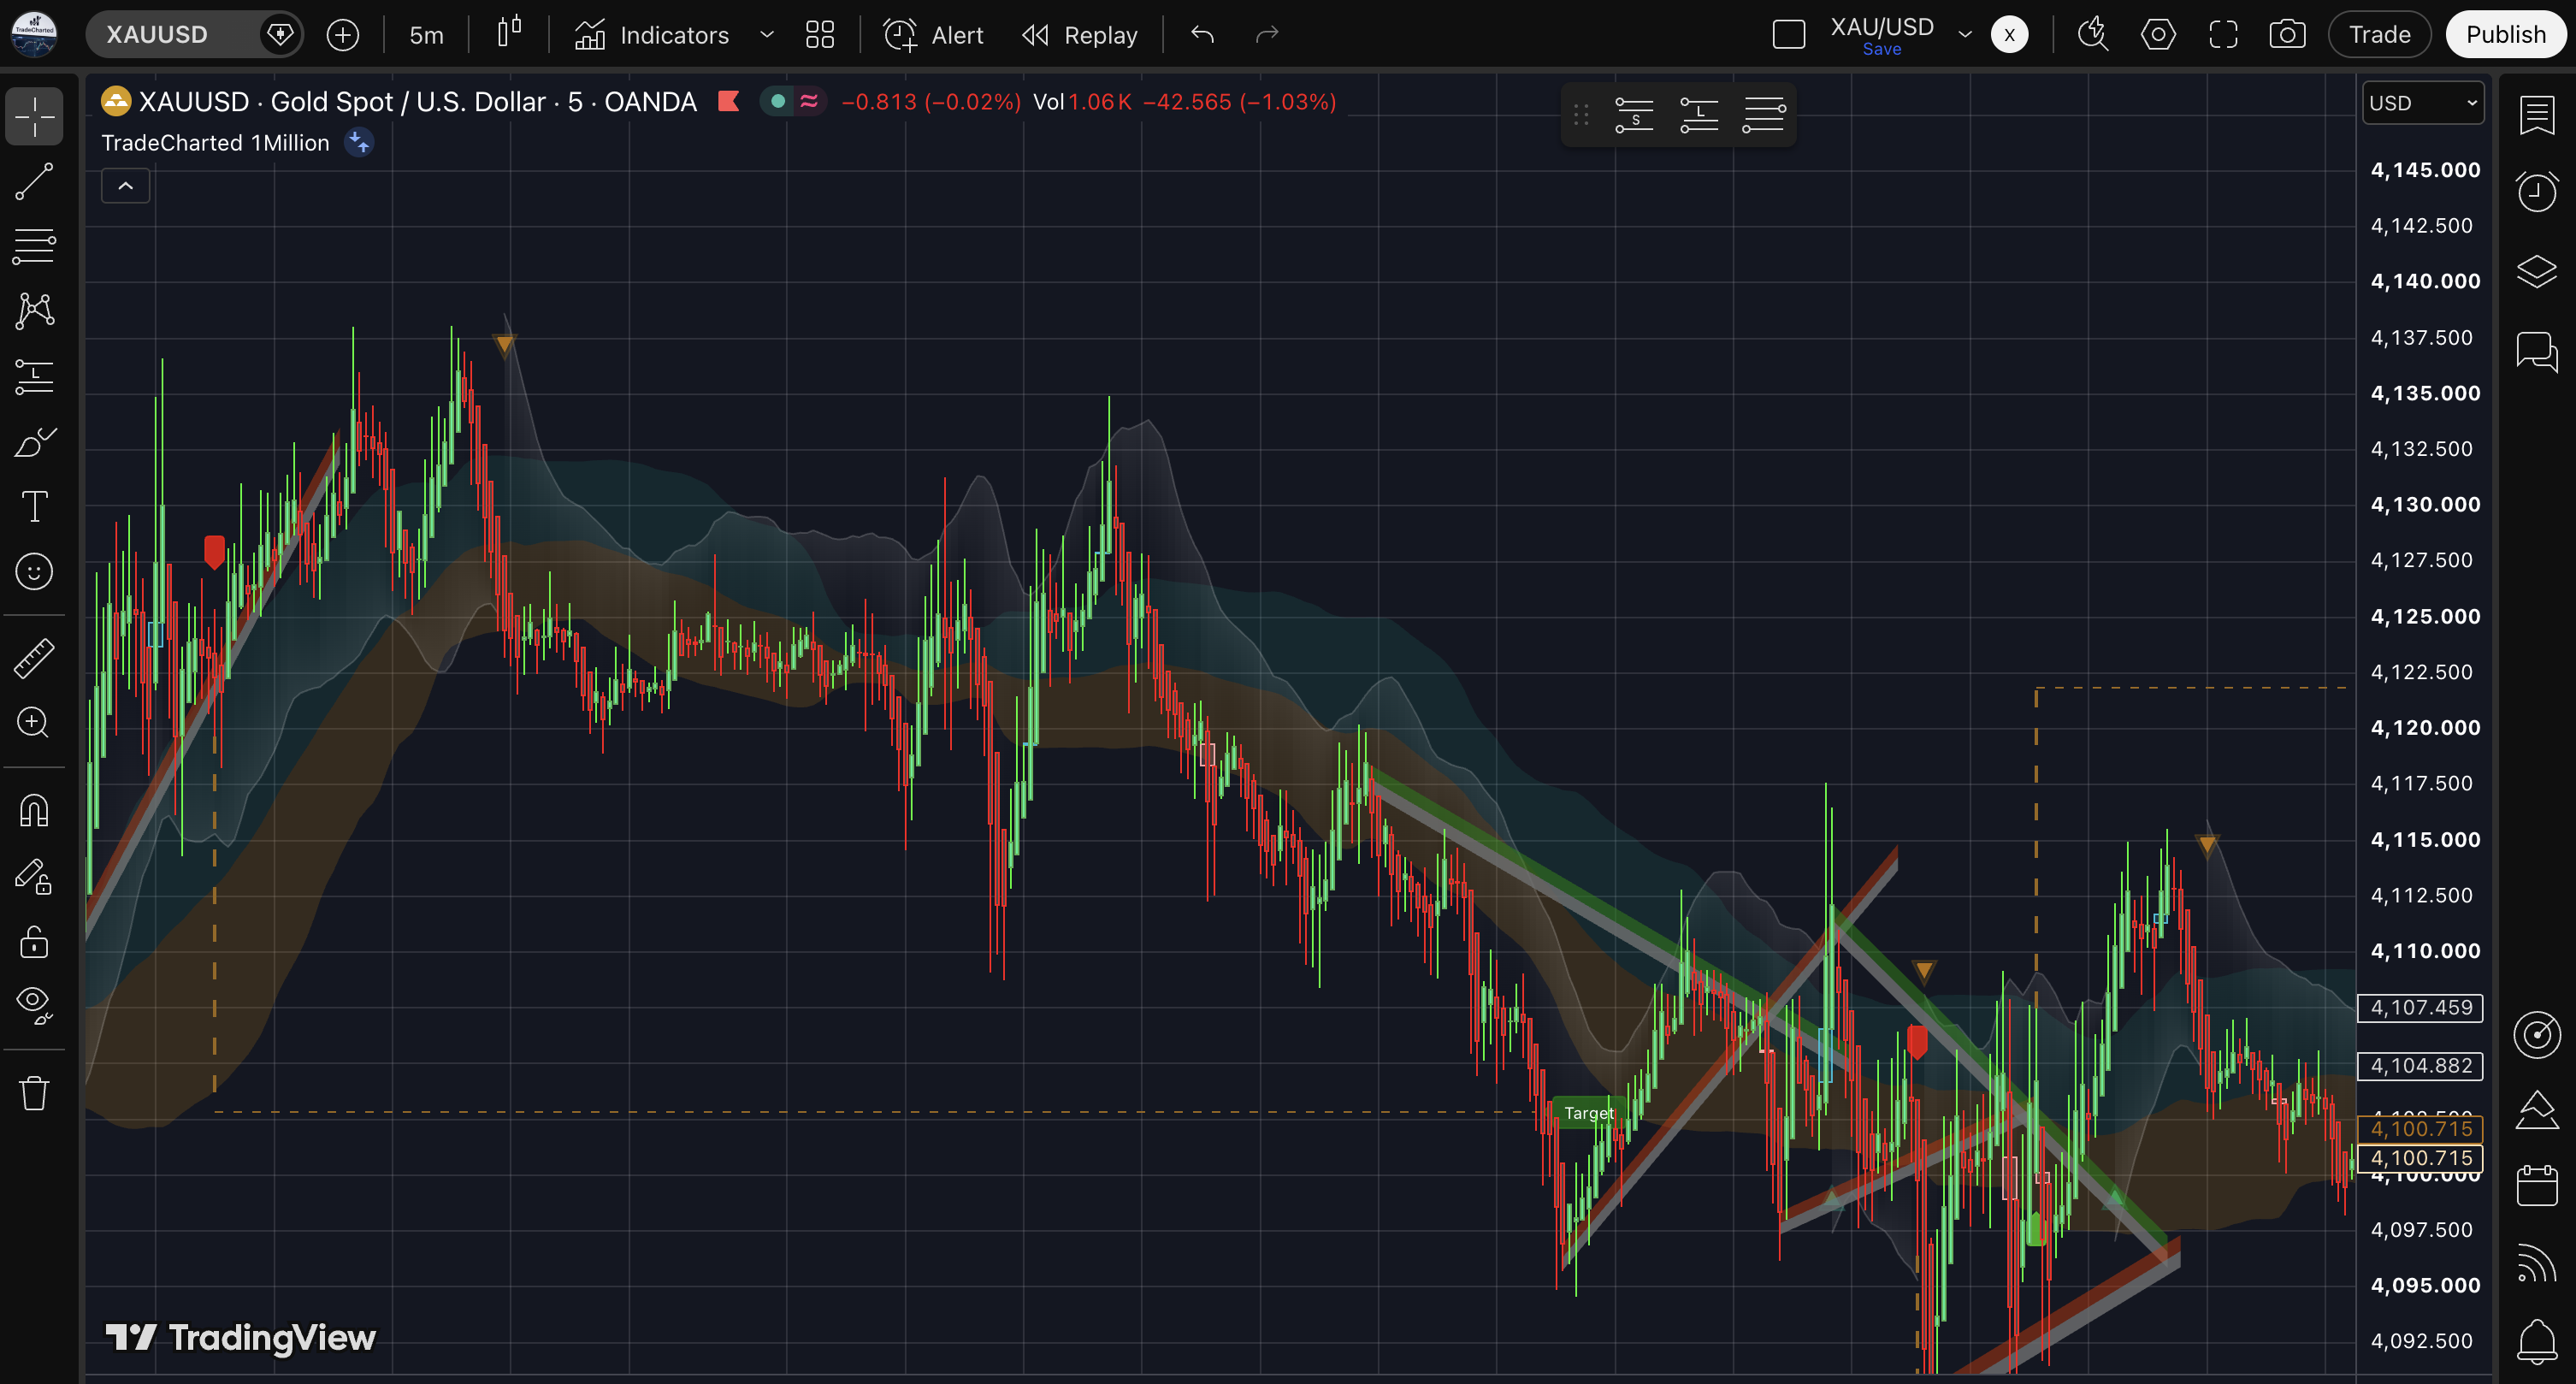Open the chats panel

[x=2537, y=352]
